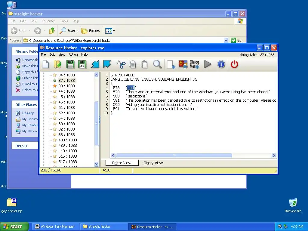Open Resource Hacker's File menu
The width and height of the screenshot is (308, 231).
click(x=43, y=54)
